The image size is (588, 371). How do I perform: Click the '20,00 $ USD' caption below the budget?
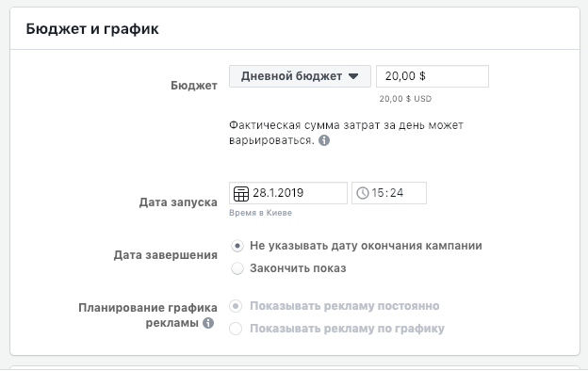tap(405, 99)
